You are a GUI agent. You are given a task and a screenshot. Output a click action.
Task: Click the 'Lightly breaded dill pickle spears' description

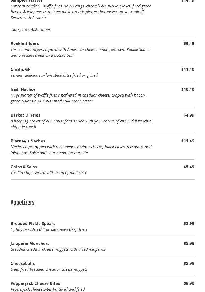point(49,229)
